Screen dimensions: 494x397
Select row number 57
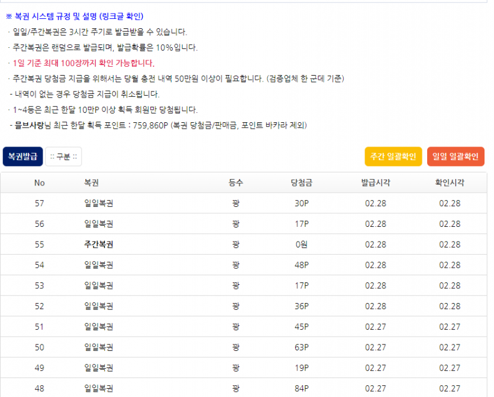pyautogui.click(x=40, y=203)
